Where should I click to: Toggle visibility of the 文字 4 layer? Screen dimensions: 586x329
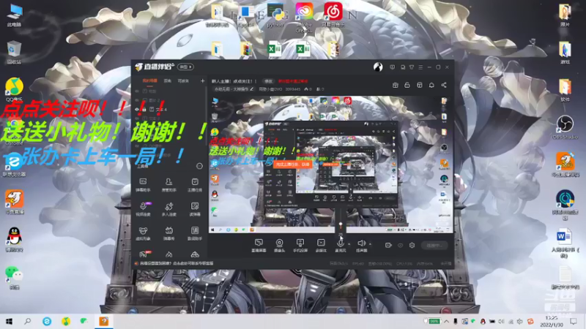(x=137, y=109)
